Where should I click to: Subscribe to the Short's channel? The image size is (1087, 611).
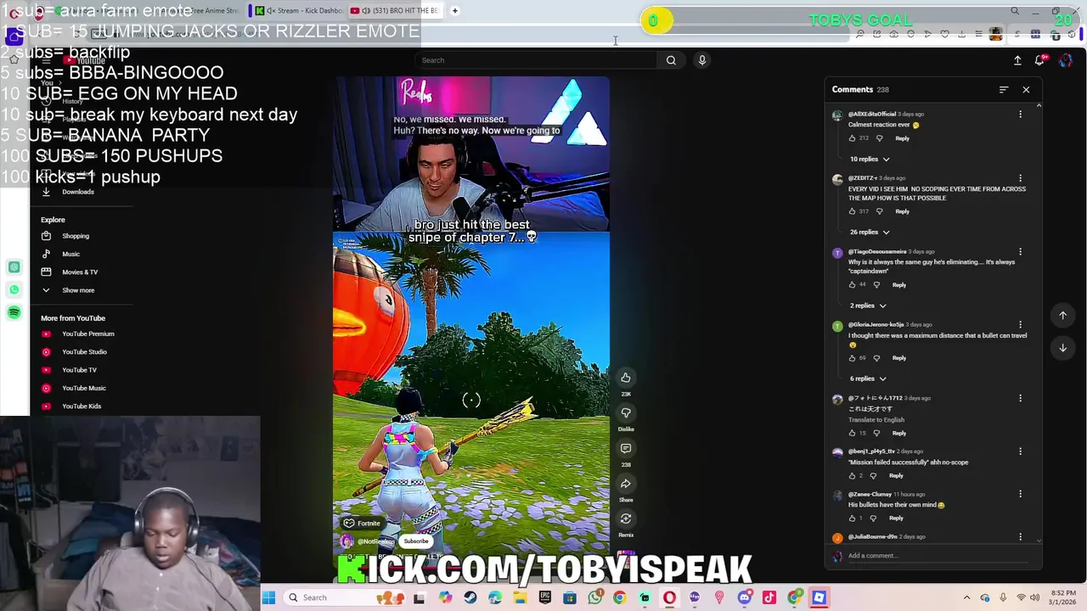416,541
